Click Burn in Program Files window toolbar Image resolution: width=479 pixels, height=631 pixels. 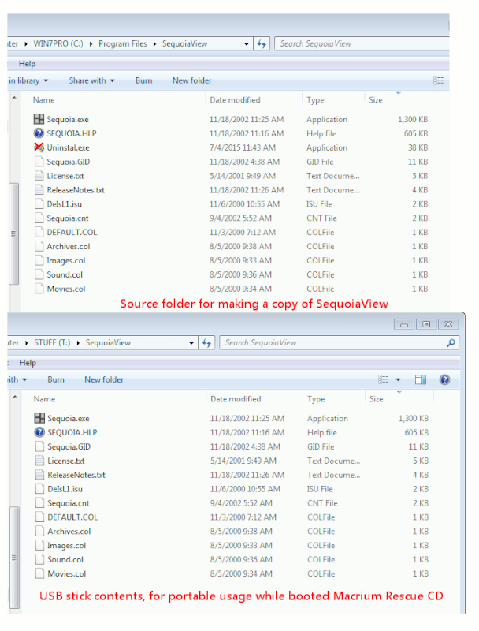[x=144, y=80]
